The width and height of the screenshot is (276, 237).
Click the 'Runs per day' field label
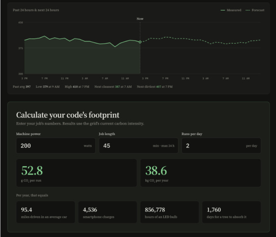[192, 134]
